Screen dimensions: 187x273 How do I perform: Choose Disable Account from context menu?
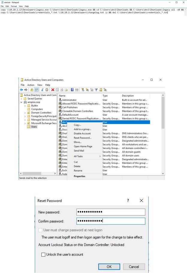[x=85, y=133]
